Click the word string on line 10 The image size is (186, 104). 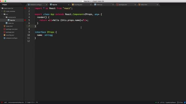[48, 35]
